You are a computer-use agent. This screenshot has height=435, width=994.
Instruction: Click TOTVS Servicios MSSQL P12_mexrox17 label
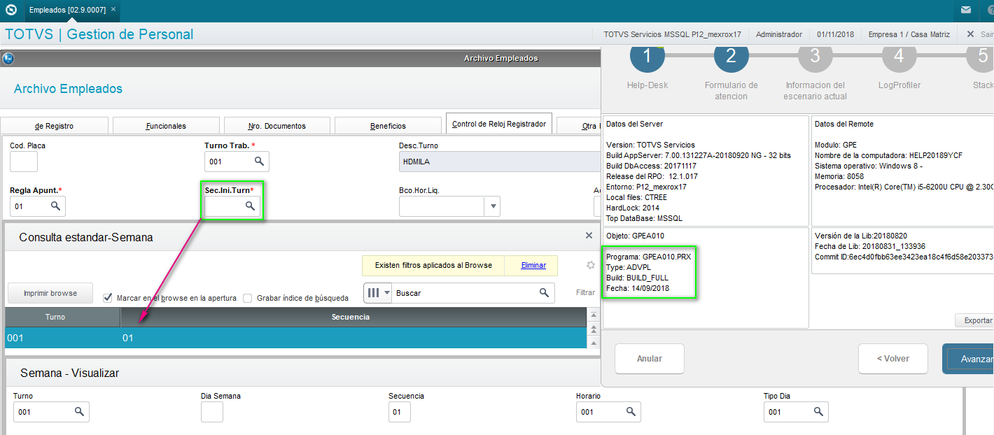(672, 34)
